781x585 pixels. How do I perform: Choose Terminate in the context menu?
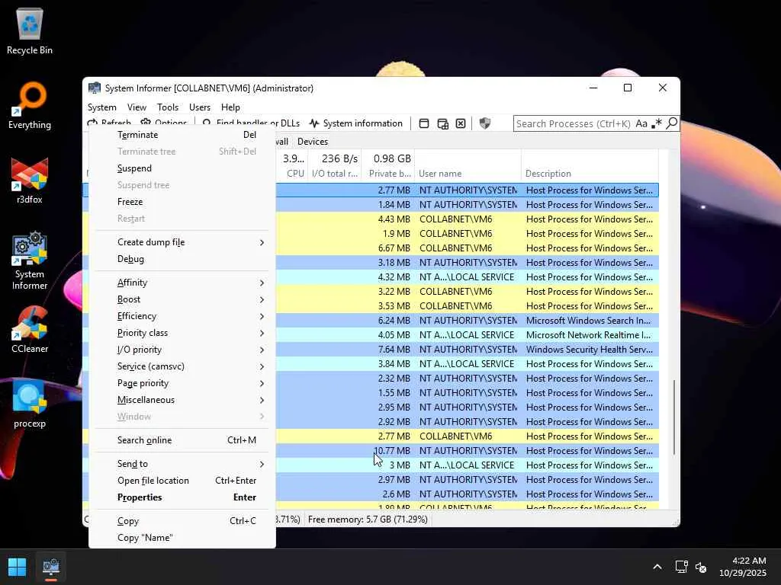tap(182, 135)
